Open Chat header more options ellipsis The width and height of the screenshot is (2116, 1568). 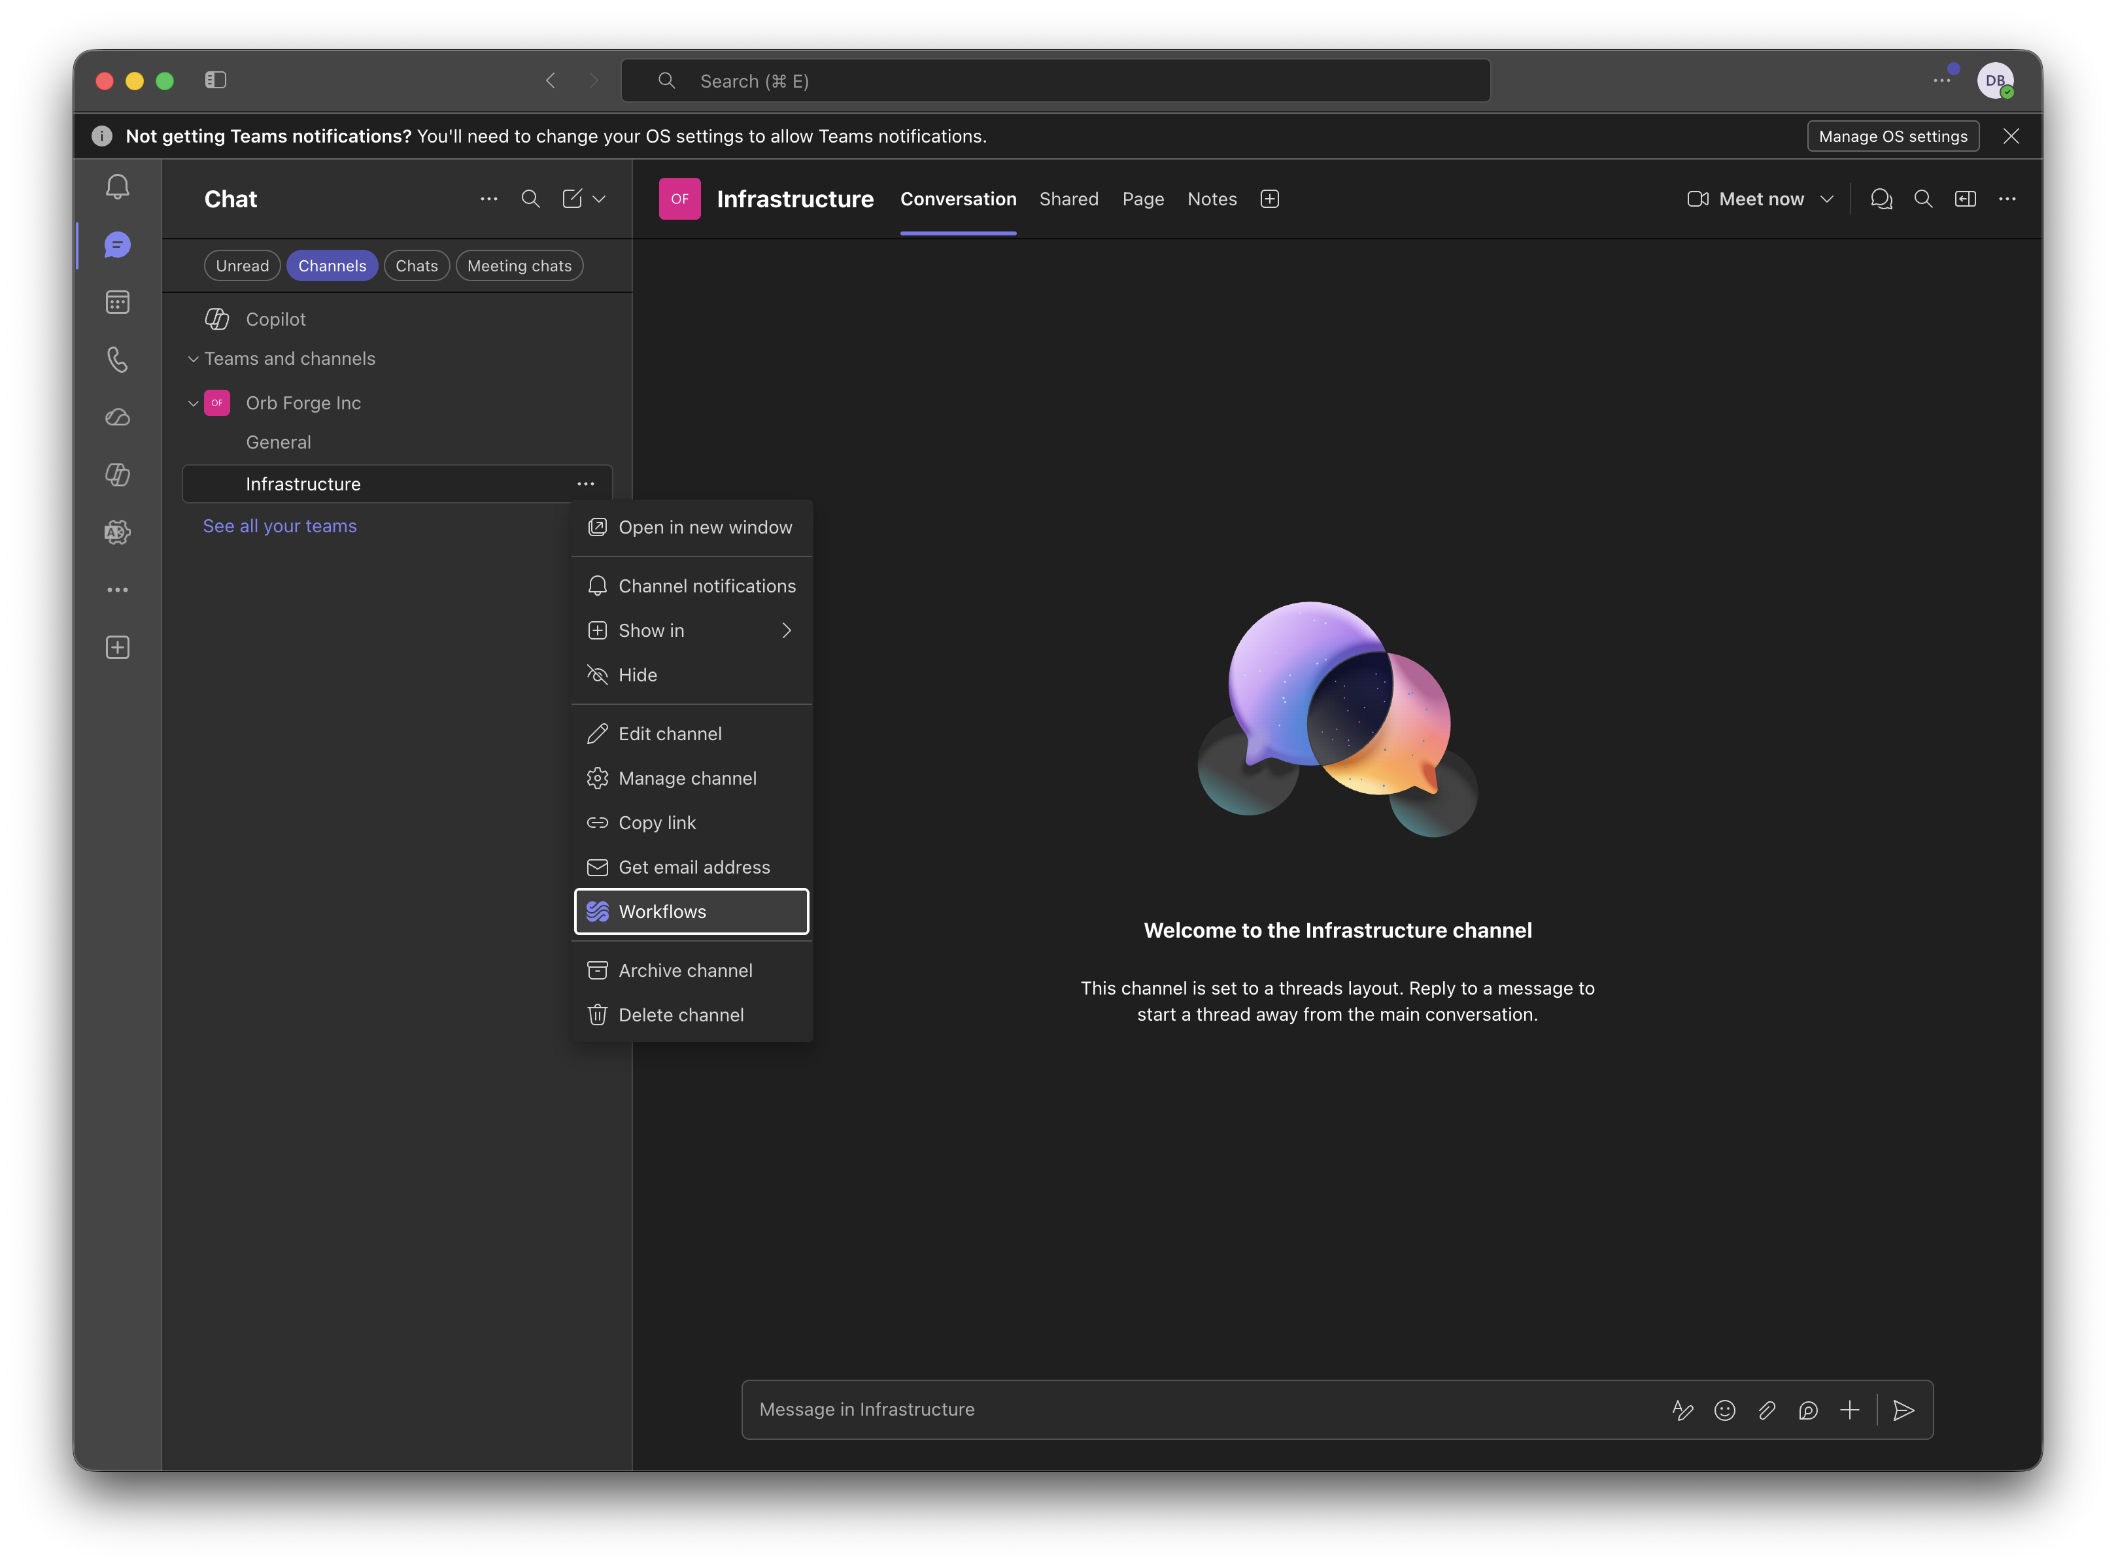(x=489, y=199)
